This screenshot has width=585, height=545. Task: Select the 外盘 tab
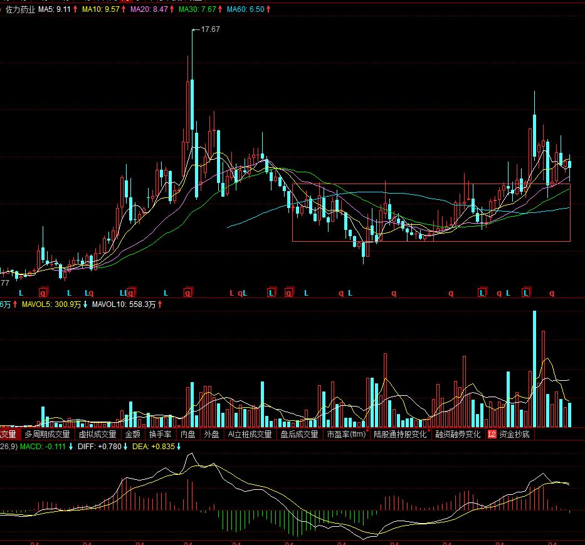(x=211, y=434)
